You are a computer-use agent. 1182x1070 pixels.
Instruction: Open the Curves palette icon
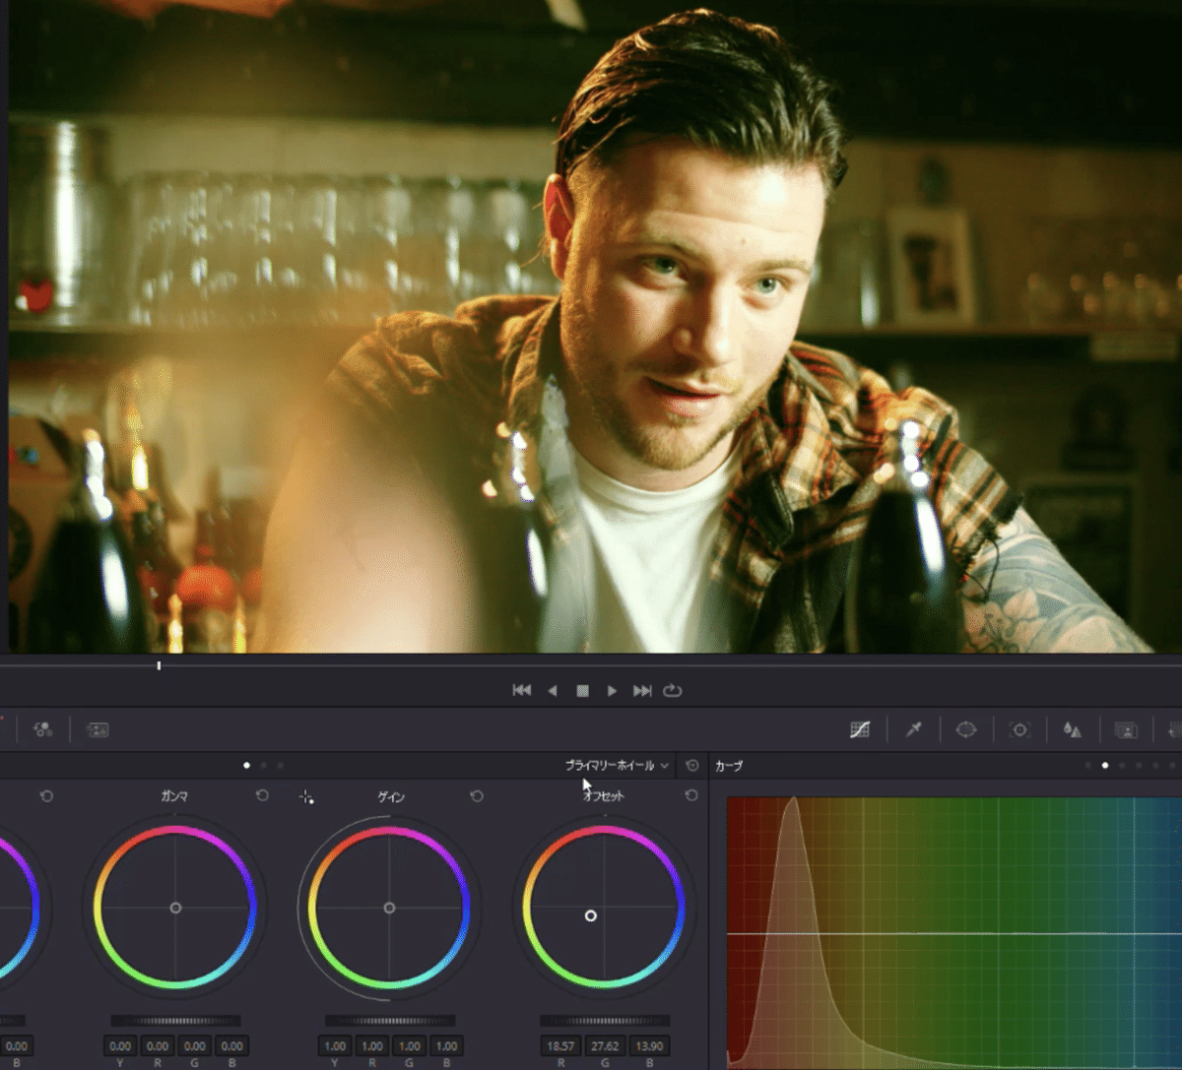pos(860,729)
